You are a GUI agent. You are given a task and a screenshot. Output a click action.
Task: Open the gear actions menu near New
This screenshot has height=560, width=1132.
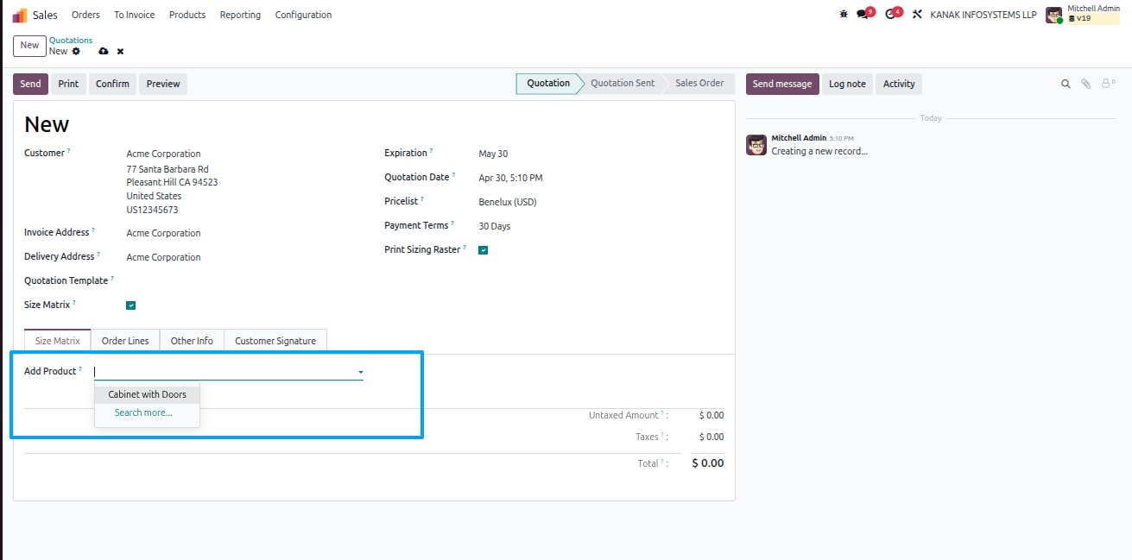coord(76,52)
